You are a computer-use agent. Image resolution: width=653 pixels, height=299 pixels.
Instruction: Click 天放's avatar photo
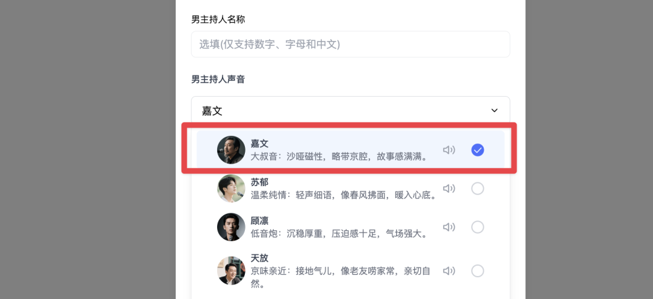pos(231,271)
